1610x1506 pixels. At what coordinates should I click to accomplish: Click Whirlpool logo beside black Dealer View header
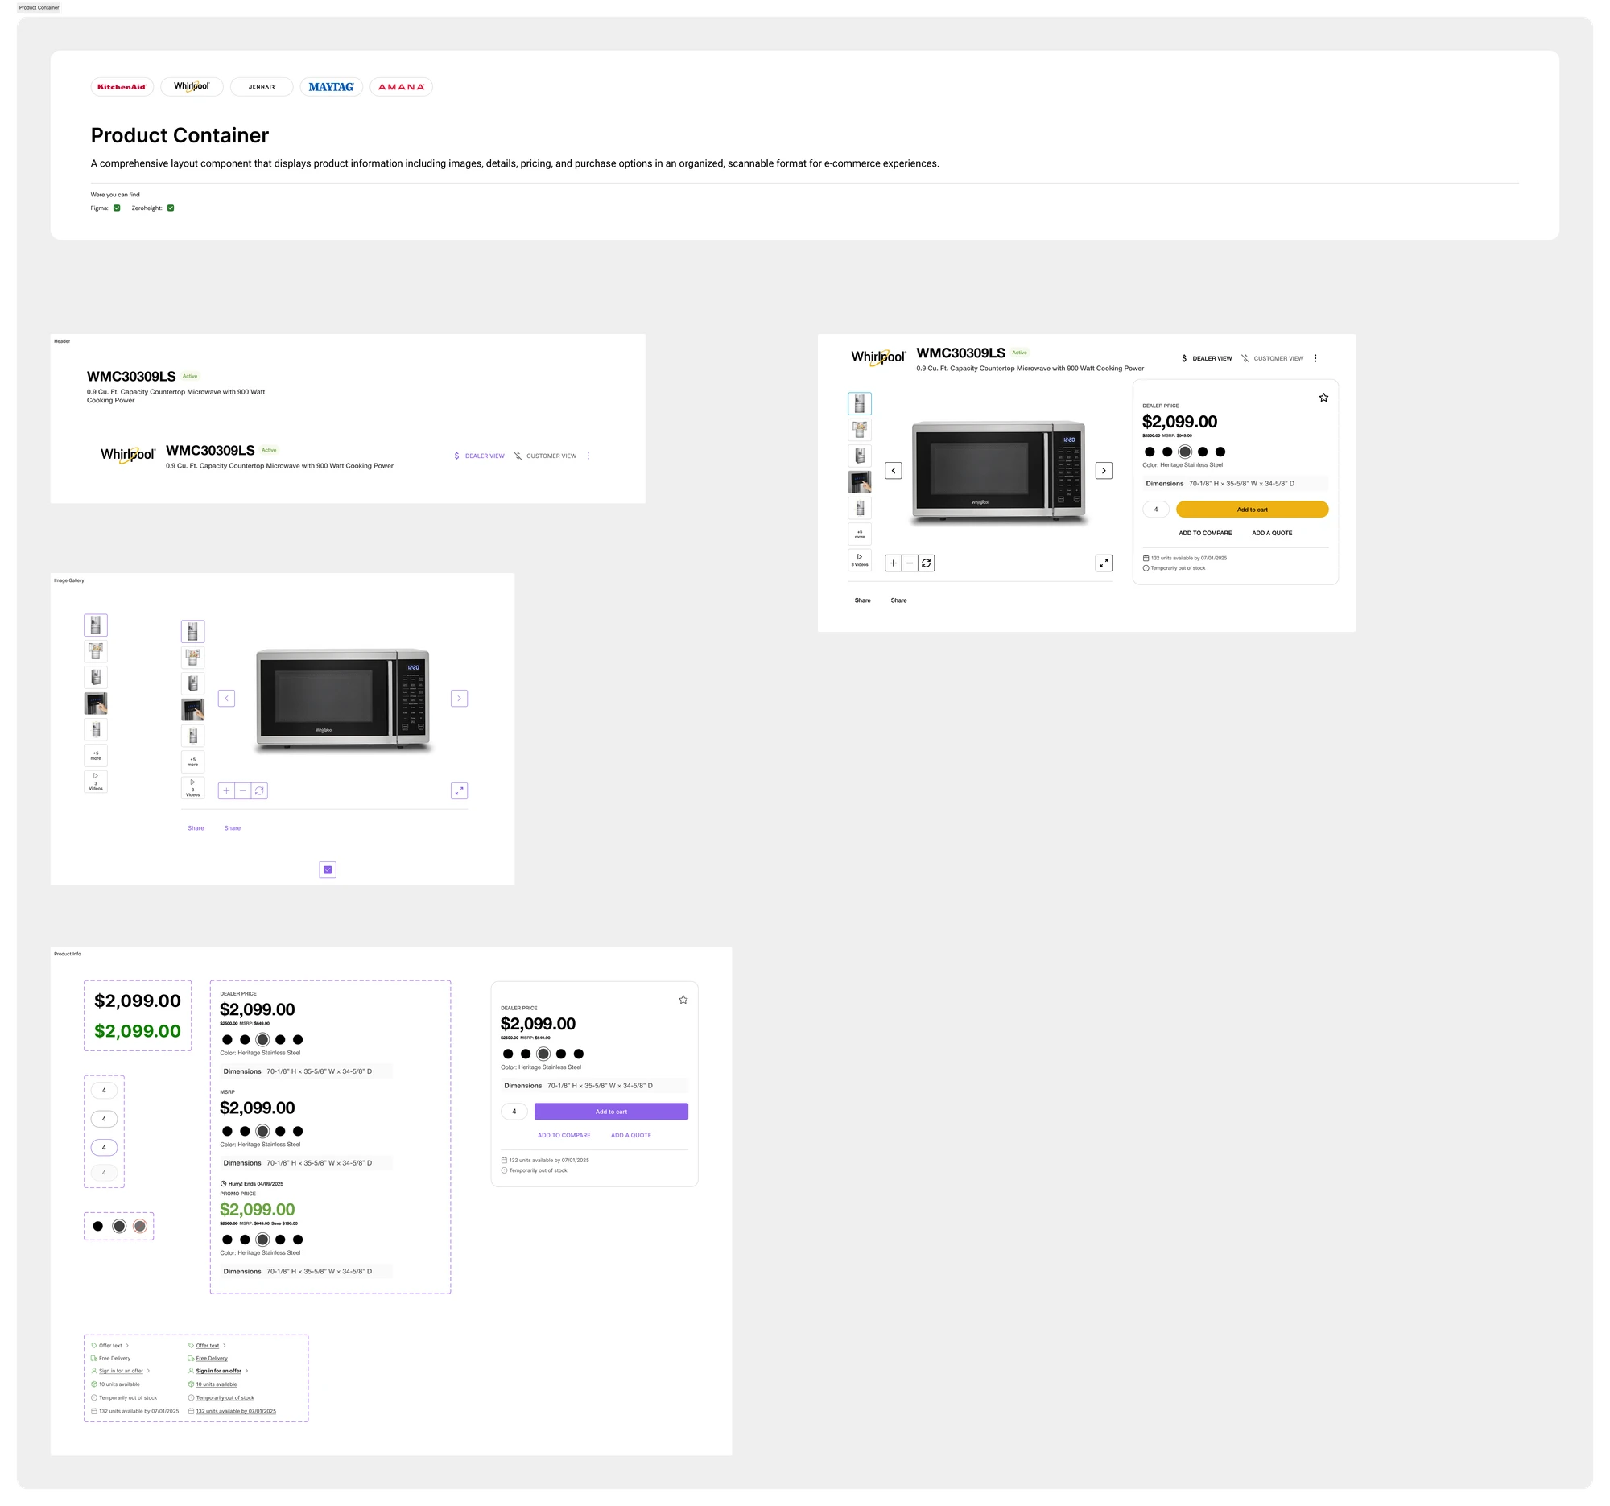tap(878, 357)
